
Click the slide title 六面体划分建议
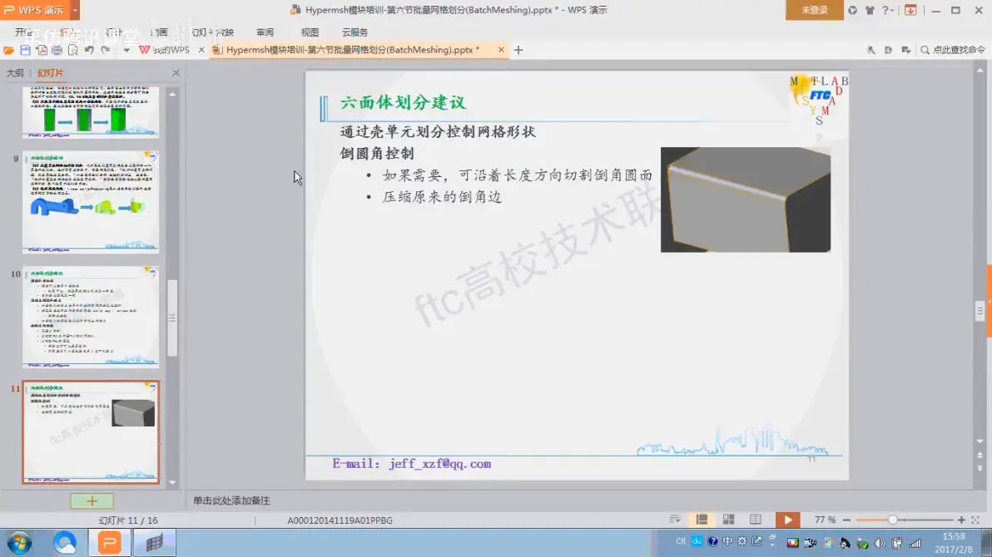pyautogui.click(x=403, y=102)
